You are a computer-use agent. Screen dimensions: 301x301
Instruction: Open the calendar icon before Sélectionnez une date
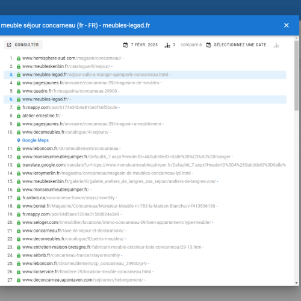coord(208,45)
